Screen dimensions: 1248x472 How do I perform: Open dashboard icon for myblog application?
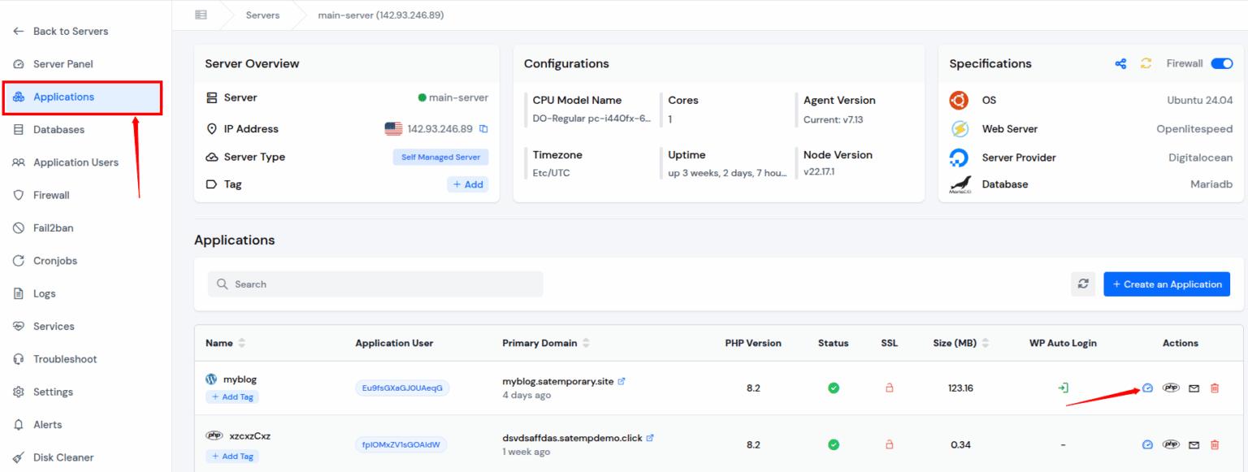[1147, 388]
